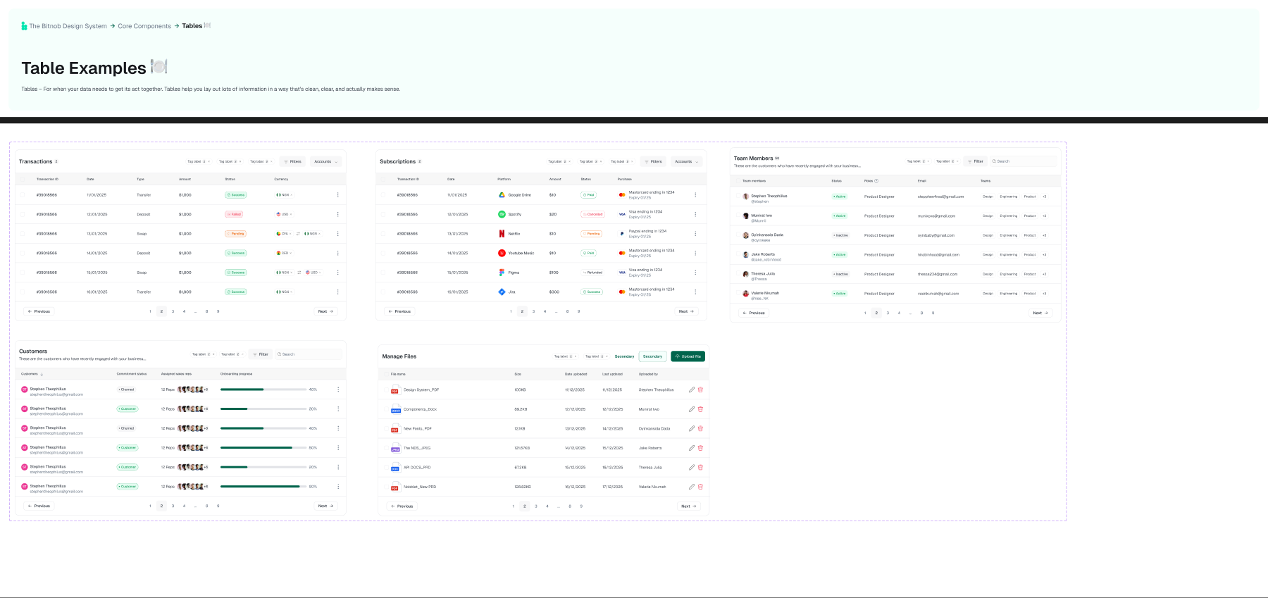Go to page 1 in Team Members pagination
This screenshot has height=598, width=1268.
865,313
